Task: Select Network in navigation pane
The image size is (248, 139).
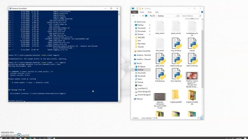Action: coord(139,99)
